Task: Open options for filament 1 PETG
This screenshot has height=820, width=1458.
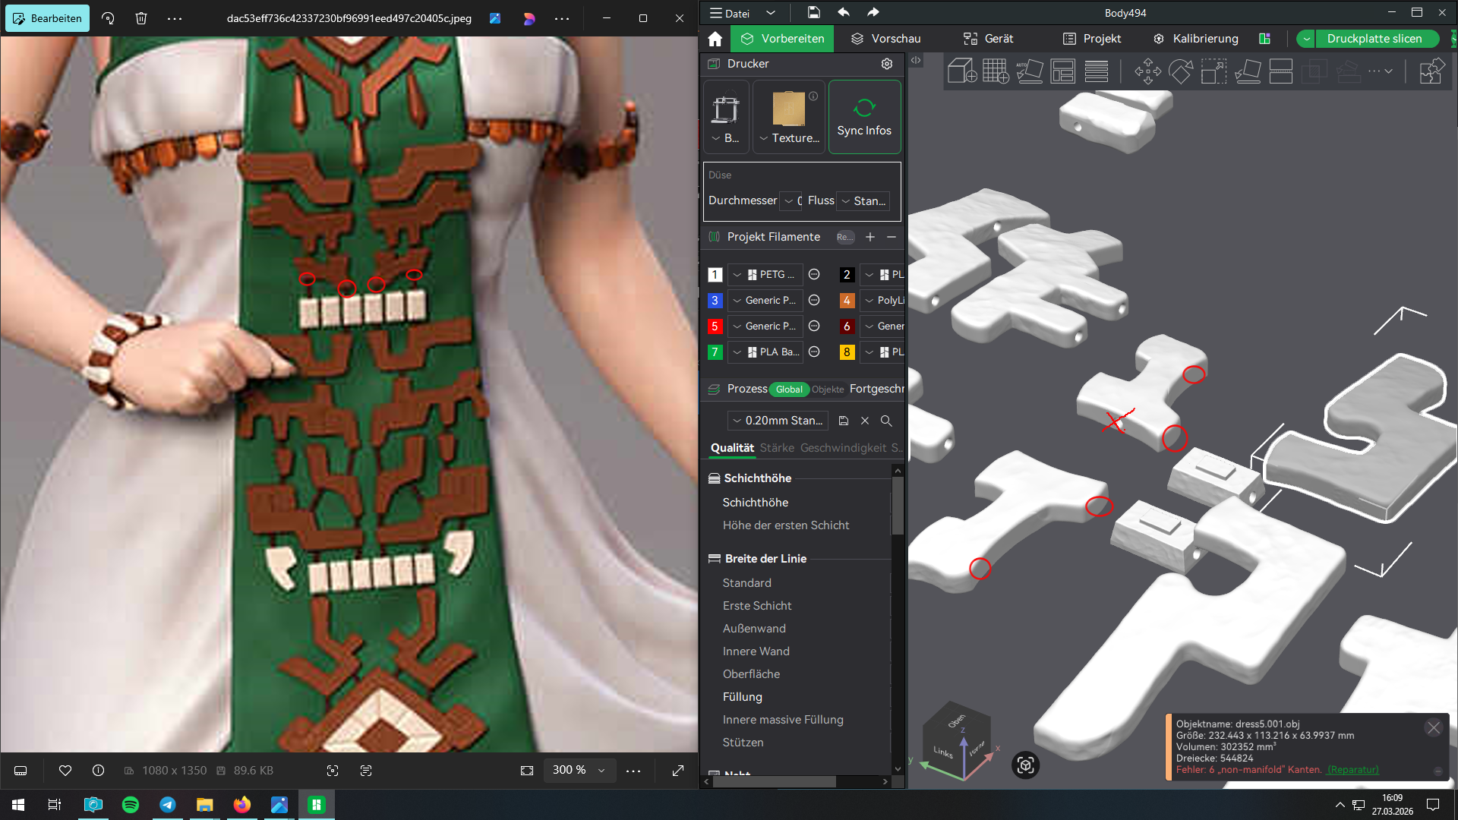Action: (x=814, y=274)
